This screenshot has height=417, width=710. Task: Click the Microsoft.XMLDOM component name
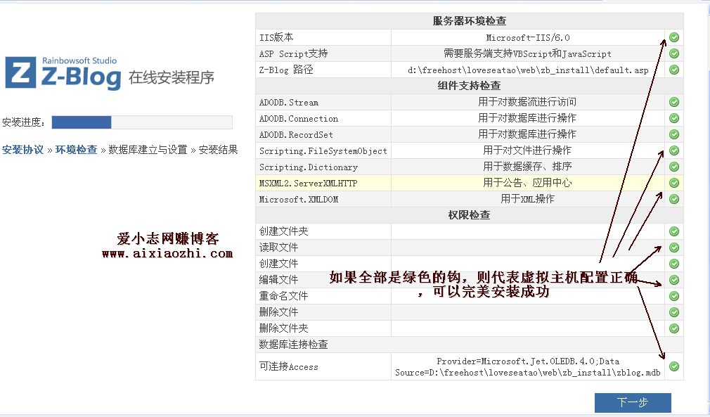(x=299, y=199)
